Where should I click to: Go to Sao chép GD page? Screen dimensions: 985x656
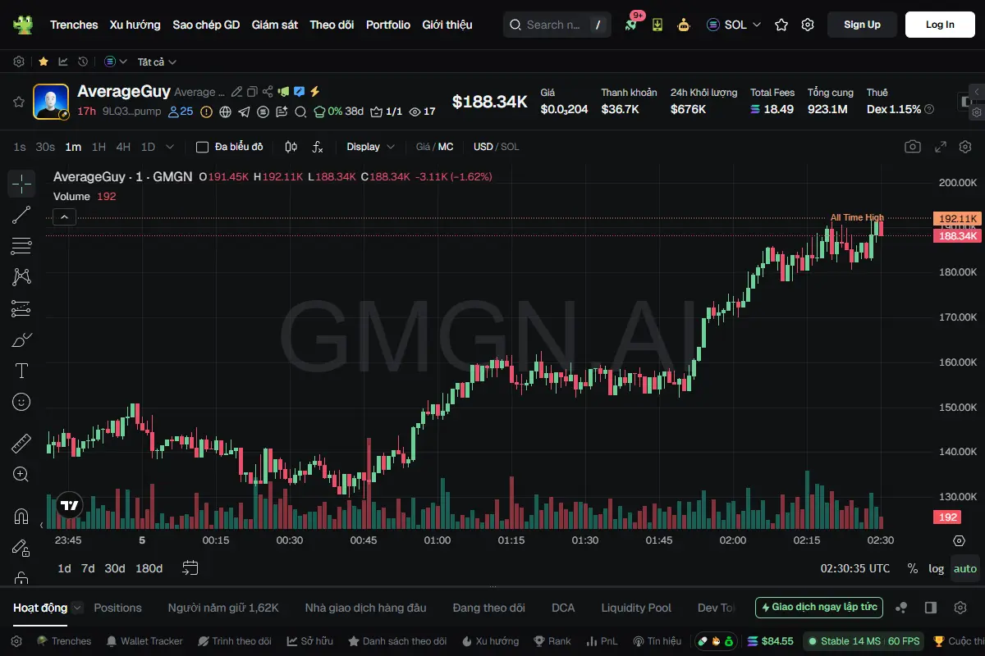coord(206,25)
